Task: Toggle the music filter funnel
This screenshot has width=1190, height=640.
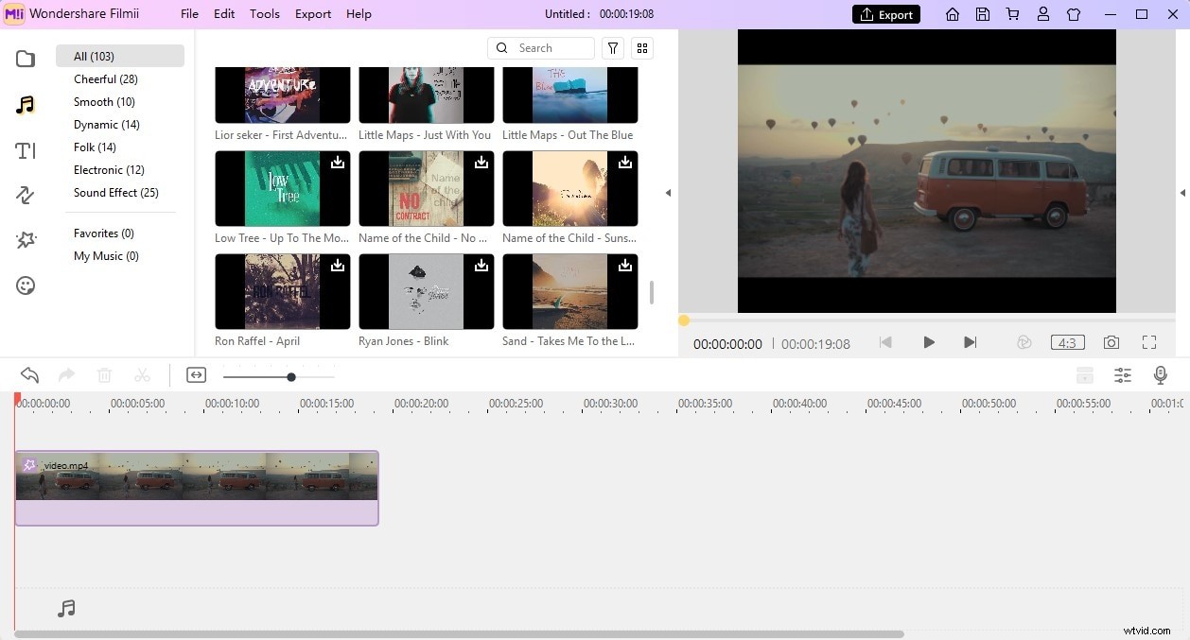Action: 612,47
